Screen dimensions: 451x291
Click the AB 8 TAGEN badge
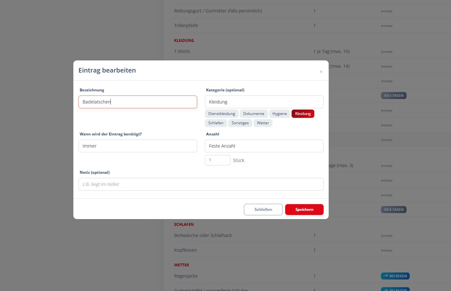click(x=394, y=210)
